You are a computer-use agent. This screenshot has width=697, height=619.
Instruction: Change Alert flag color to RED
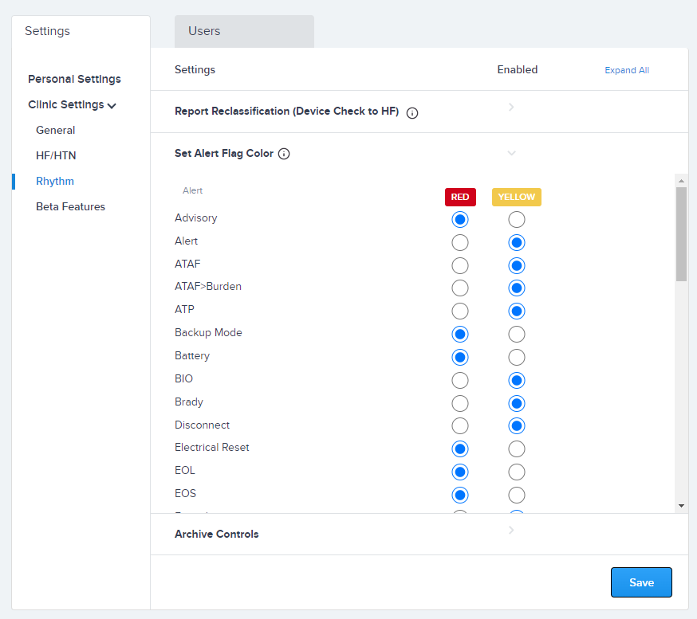click(x=459, y=242)
